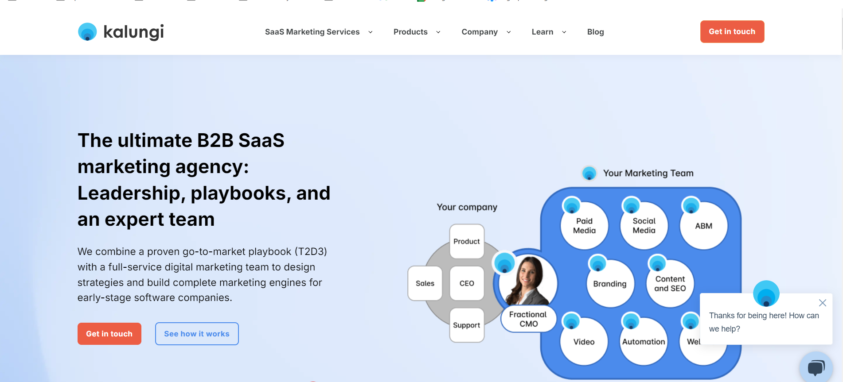Image resolution: width=843 pixels, height=382 pixels.
Task: Click the Kalungi badge on Content and SEO
Action: coord(657,264)
